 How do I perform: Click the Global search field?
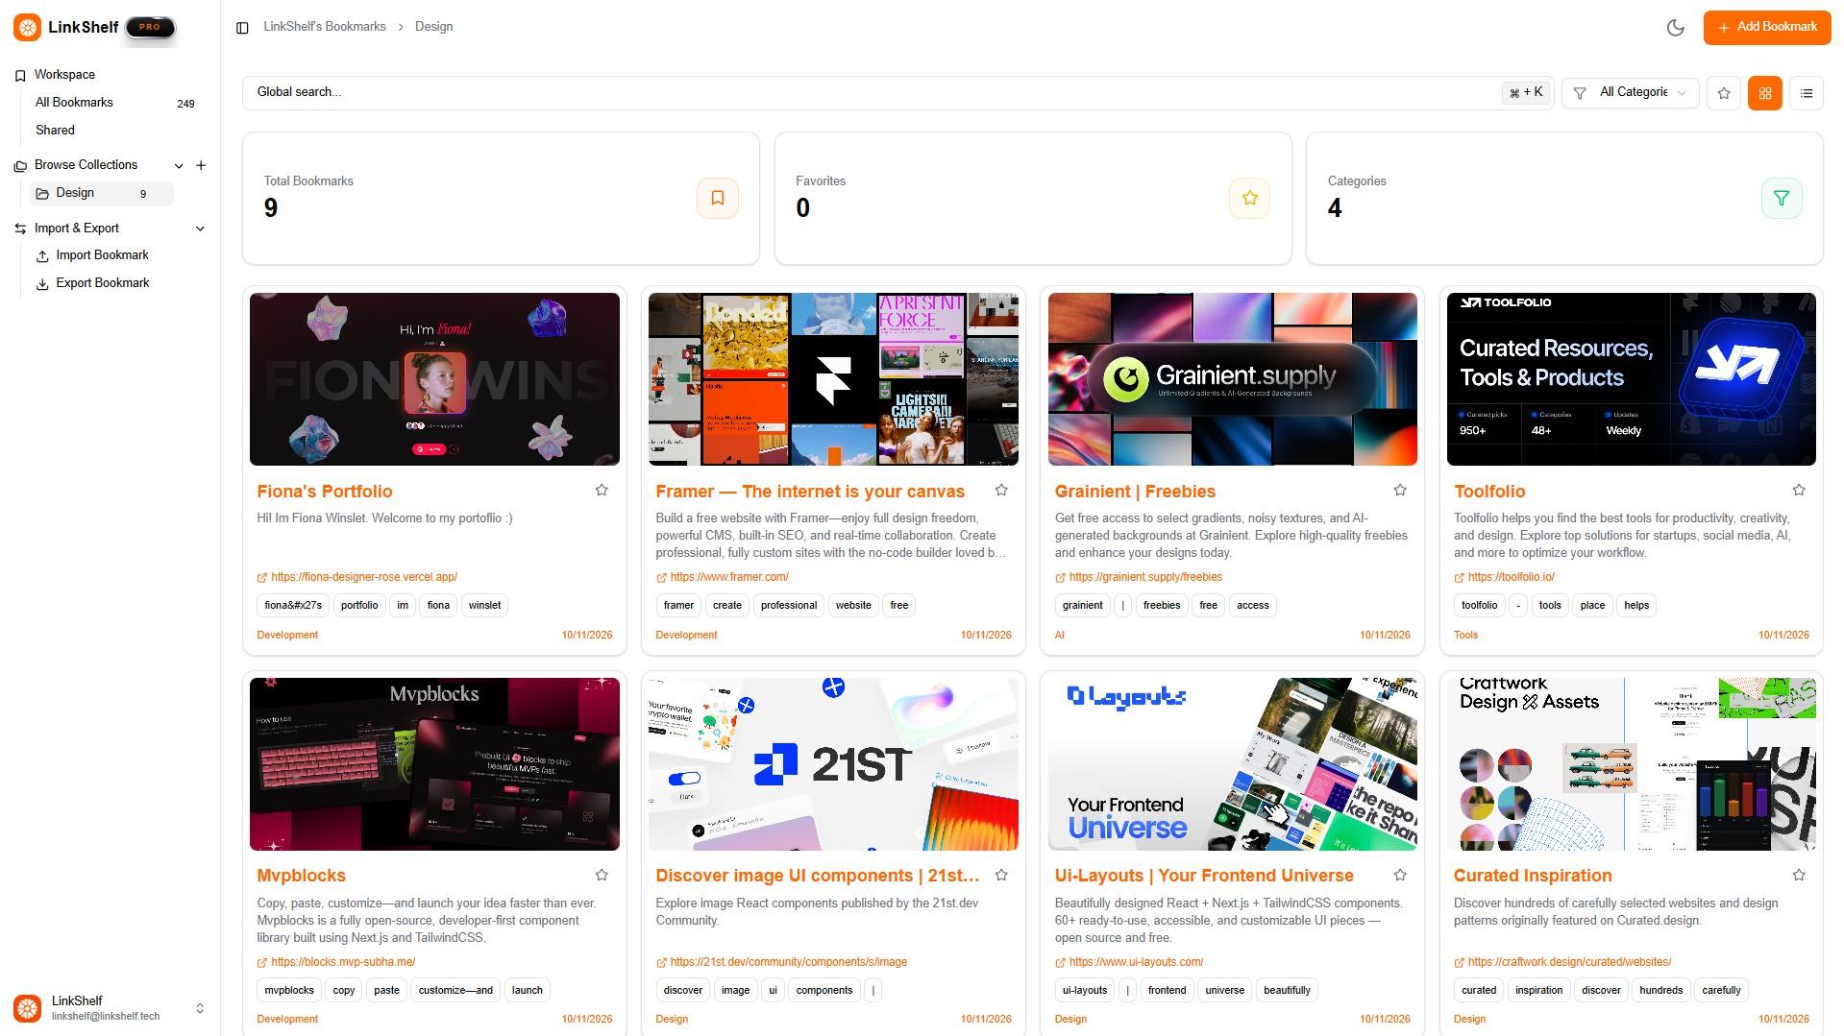click(897, 92)
